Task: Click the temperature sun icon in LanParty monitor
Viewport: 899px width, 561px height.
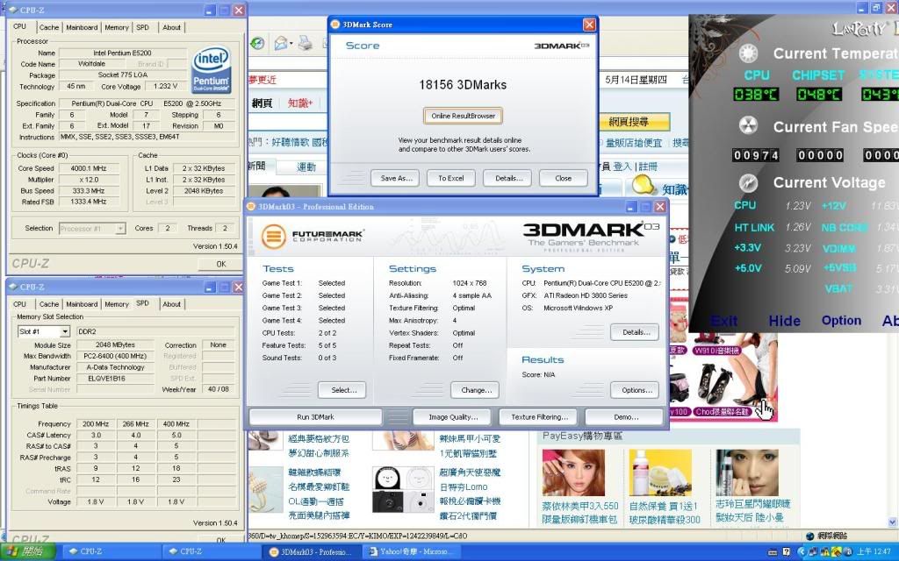Action: coord(748,53)
